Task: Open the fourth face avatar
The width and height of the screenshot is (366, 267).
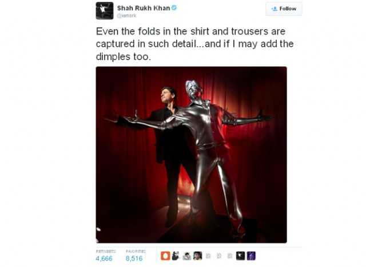Action: click(x=197, y=256)
